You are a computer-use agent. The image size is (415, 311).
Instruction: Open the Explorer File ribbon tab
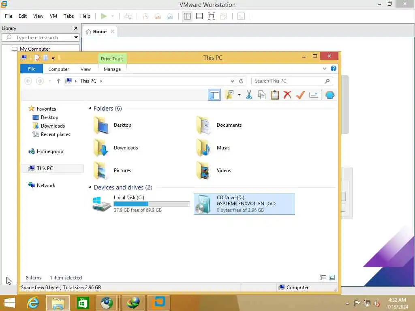click(x=32, y=69)
